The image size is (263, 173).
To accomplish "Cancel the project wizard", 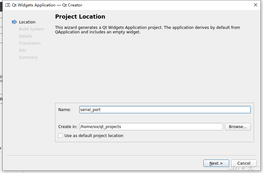I will (244, 163).
